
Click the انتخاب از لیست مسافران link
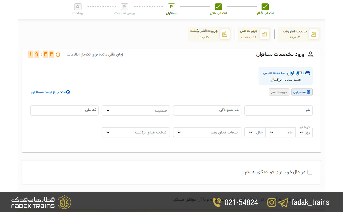click(x=52, y=91)
